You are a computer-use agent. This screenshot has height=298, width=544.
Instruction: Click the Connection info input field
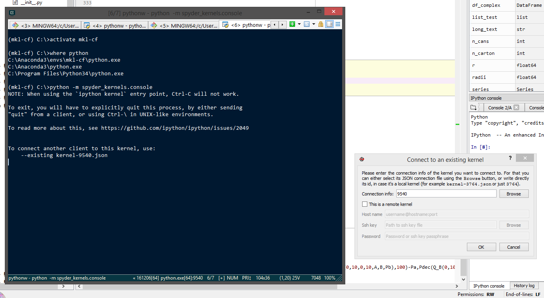pyautogui.click(x=446, y=194)
